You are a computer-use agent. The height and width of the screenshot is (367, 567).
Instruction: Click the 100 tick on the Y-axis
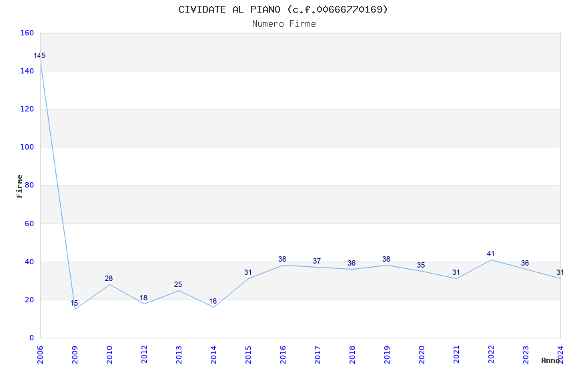pyautogui.click(x=27, y=147)
